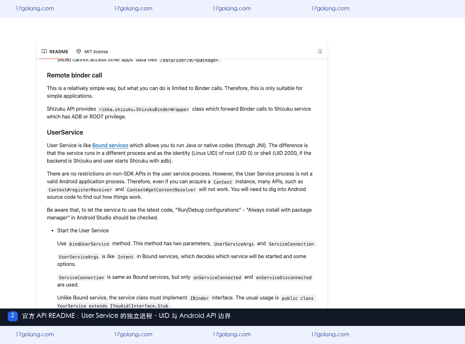Click the "Remote binder call" heading

click(x=74, y=75)
